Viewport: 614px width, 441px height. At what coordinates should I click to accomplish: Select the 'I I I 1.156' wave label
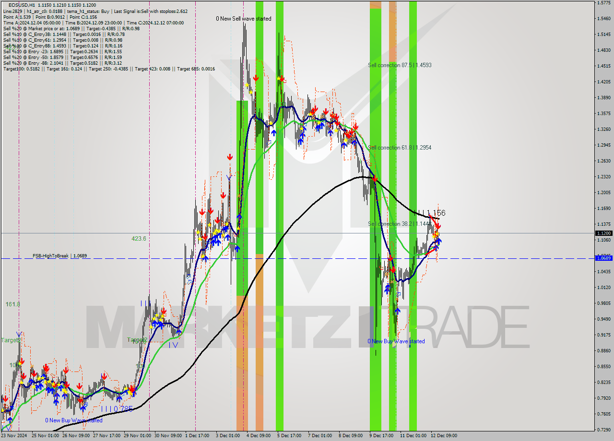click(429, 213)
